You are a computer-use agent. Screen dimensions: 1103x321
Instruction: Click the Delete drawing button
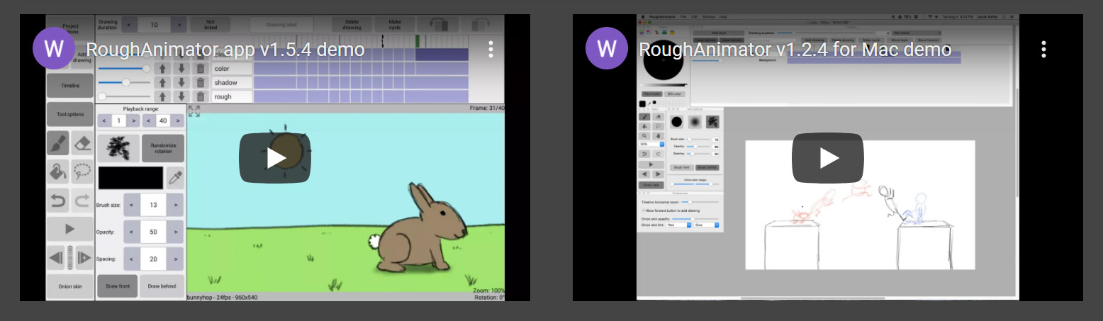click(352, 24)
